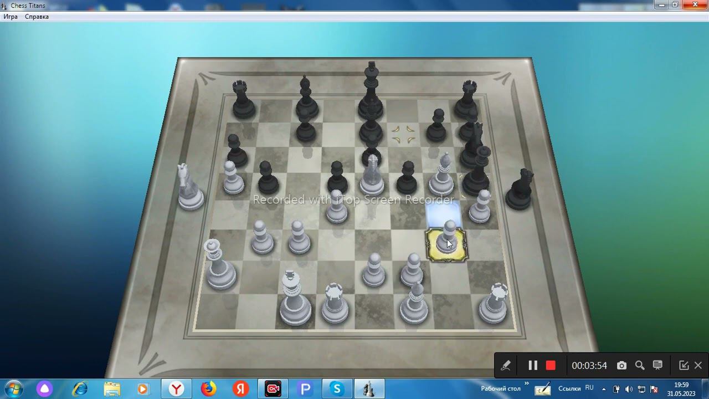Screen dimensions: 709x399
Task: Select the white pawn in the board's center
Action: (337, 206)
